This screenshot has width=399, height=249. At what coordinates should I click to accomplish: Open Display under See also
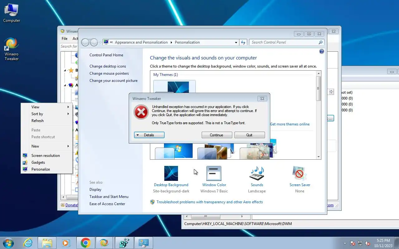[x=95, y=190]
